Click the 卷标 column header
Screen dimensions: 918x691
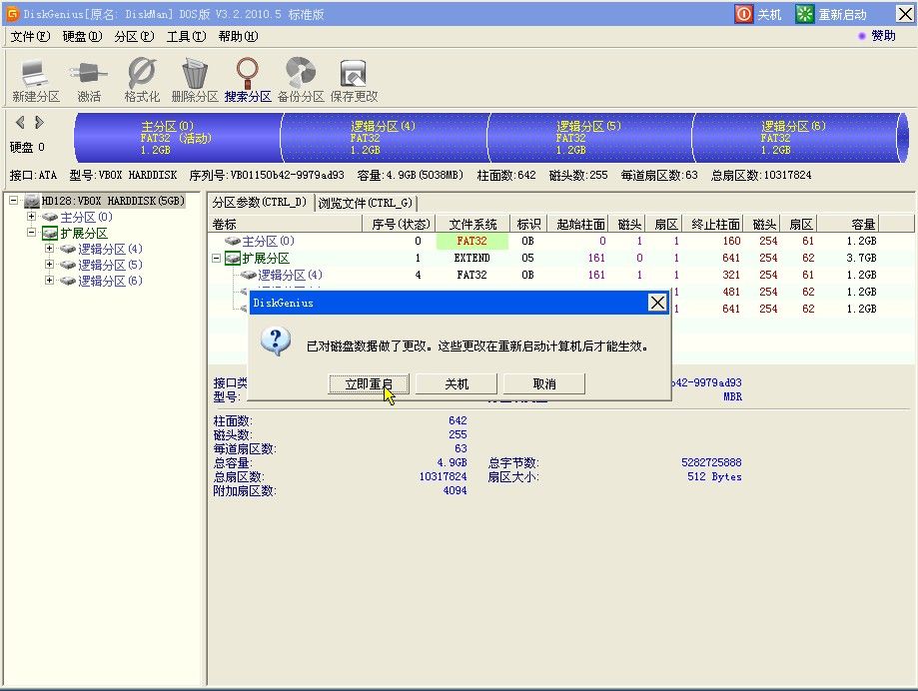click(x=286, y=224)
